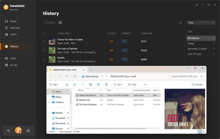Viewport: 220px width, 139px height.
Task: Open a new File Explorer tab with plus
Action: [91, 70]
